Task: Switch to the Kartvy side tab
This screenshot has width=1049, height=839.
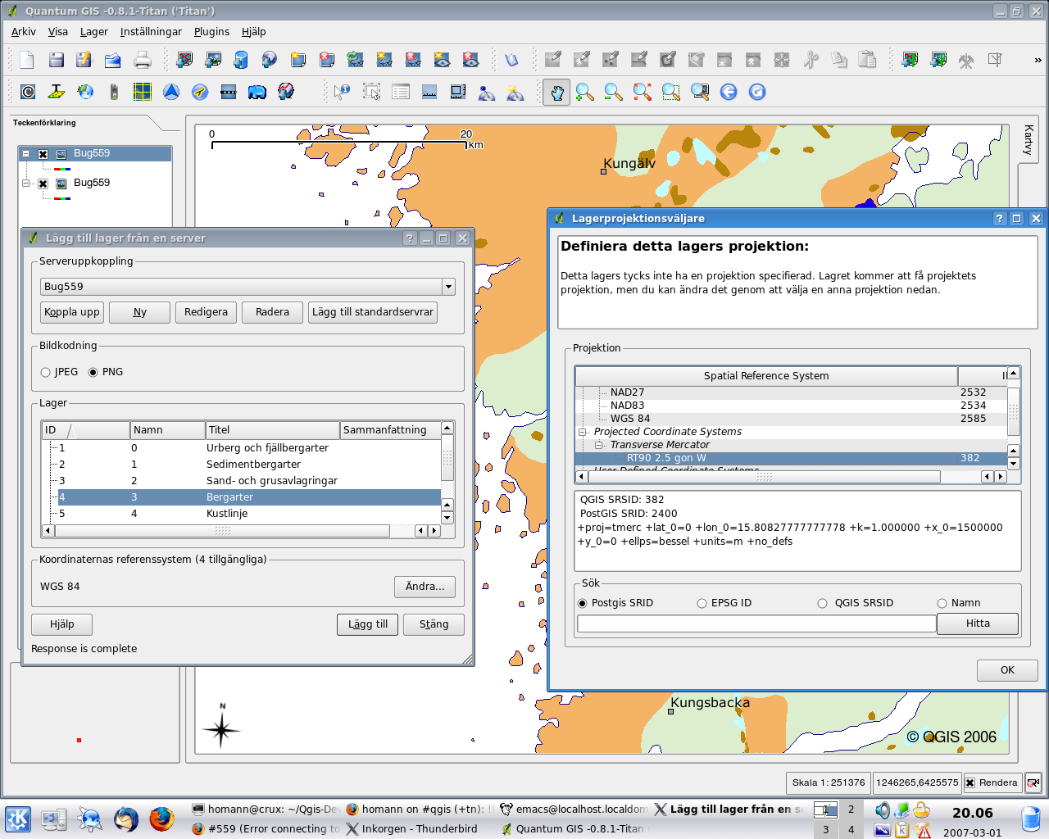Action: click(x=1029, y=140)
